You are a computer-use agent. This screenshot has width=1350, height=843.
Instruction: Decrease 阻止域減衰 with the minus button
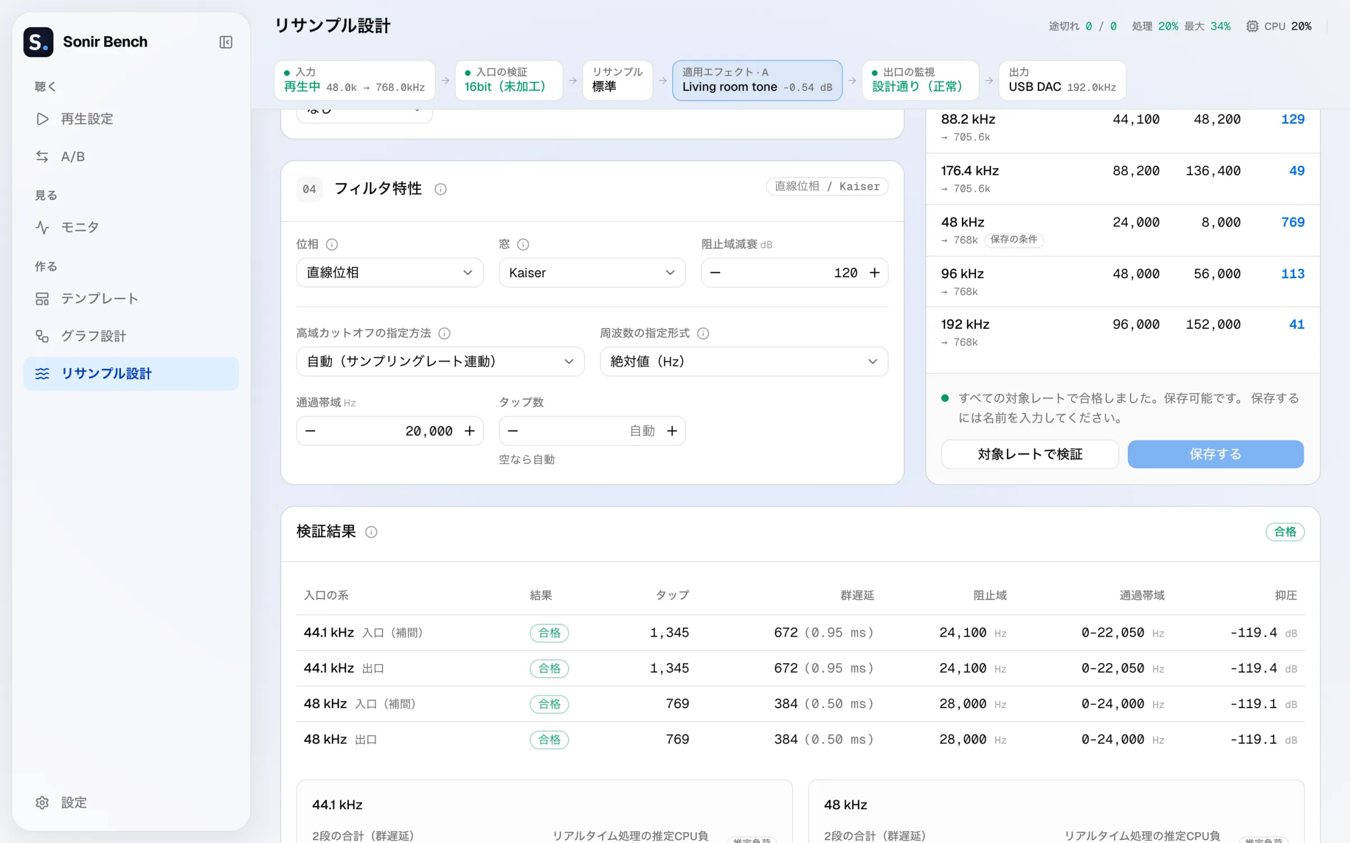click(715, 273)
